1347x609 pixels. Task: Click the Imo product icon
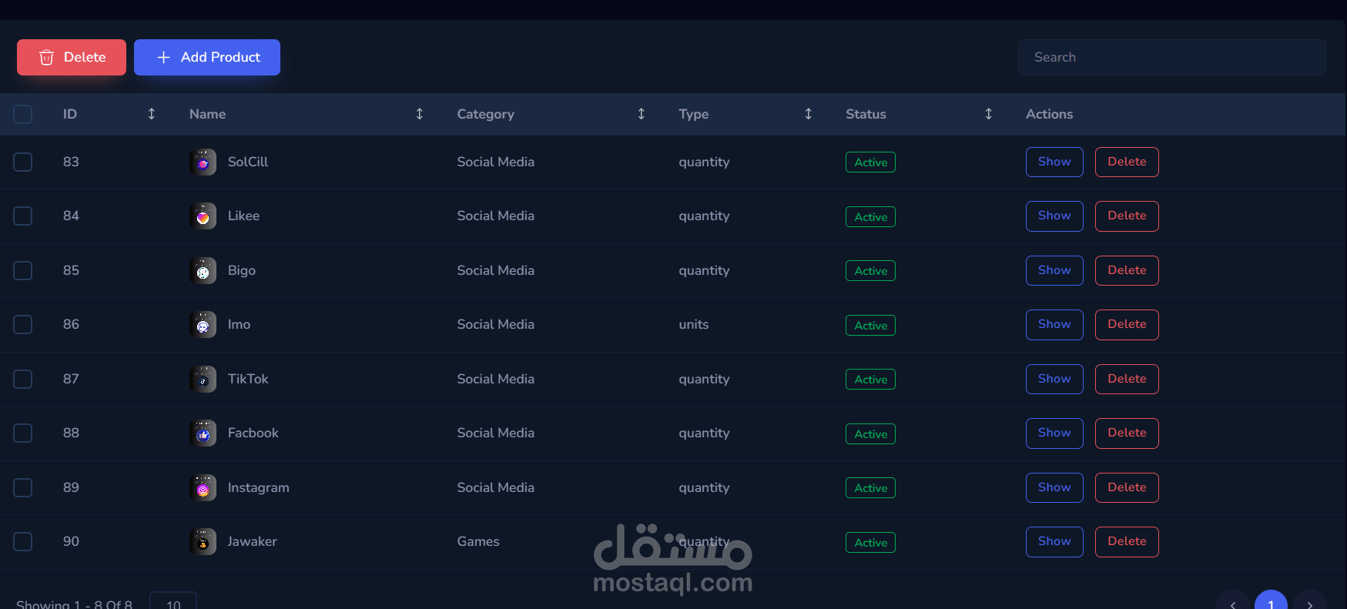click(203, 325)
